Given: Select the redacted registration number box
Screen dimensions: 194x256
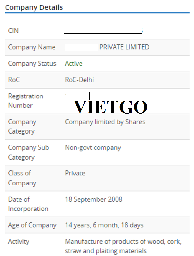Looking at the screenshot, I should pyautogui.click(x=78, y=96).
